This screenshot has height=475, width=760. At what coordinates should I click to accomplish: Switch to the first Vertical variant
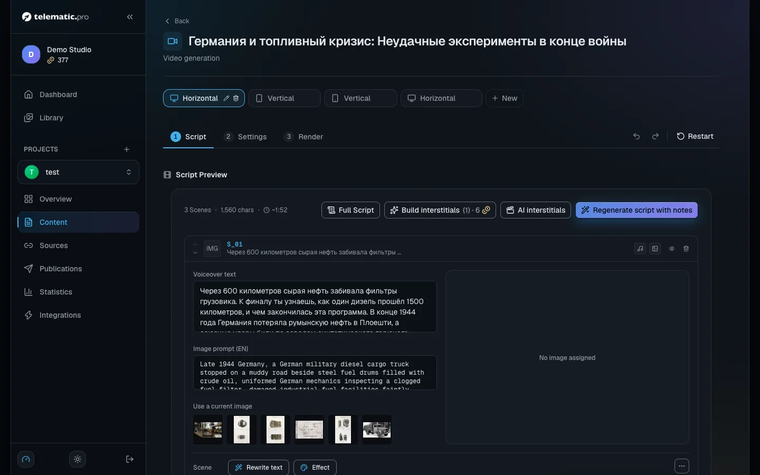(x=284, y=98)
